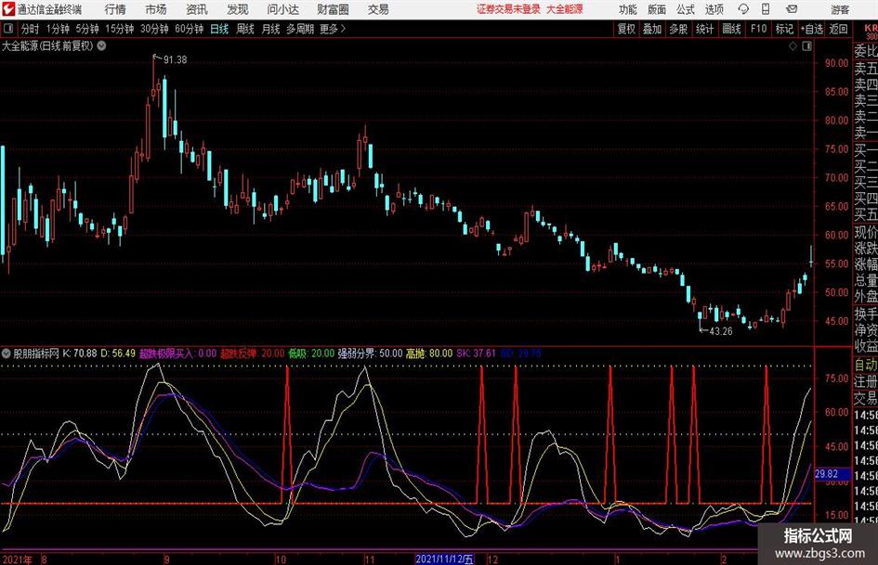Toggle the left sidebar panel icon
The height and width of the screenshot is (565, 878).
tap(8, 29)
